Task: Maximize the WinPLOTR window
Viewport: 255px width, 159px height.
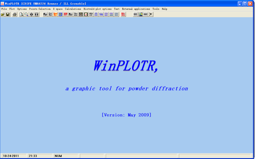Action: tap(245, 3)
